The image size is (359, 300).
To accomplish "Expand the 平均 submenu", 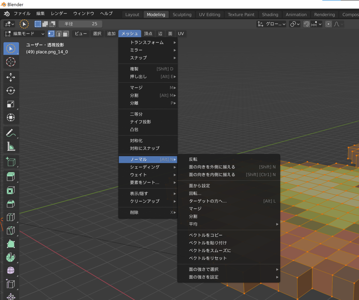I will pos(229,224).
